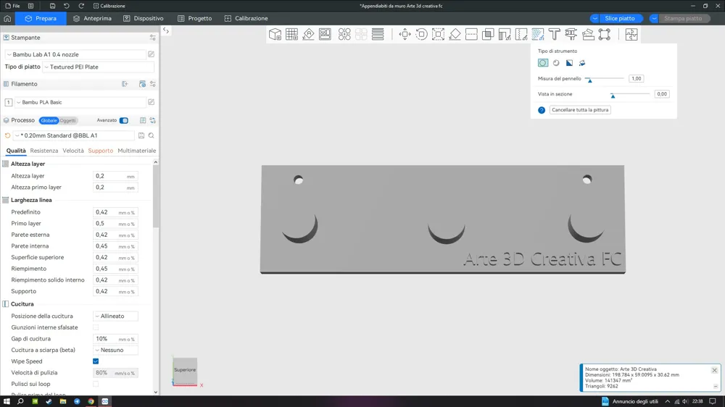This screenshot has width=725, height=407.
Task: Select the Seam painting tool
Action: [x=521, y=34]
